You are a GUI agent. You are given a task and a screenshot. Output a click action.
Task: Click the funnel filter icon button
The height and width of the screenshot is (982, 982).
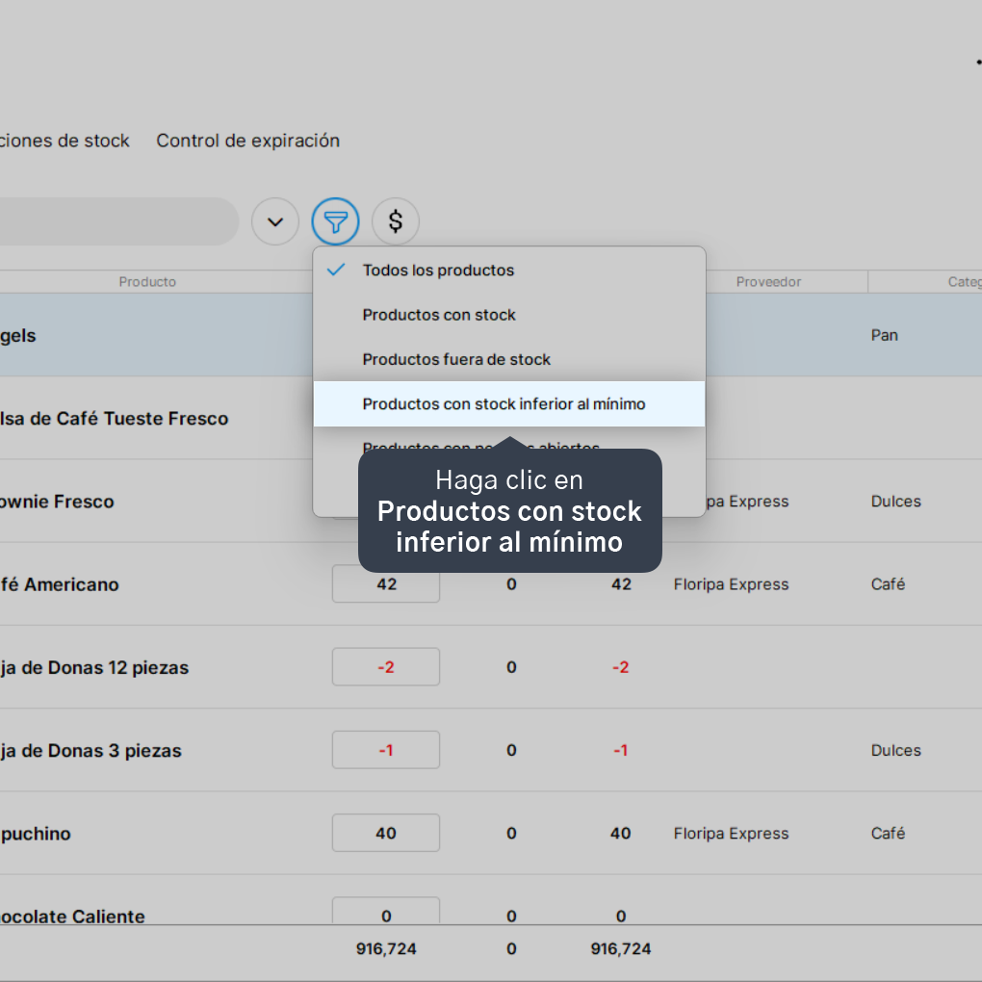335,221
